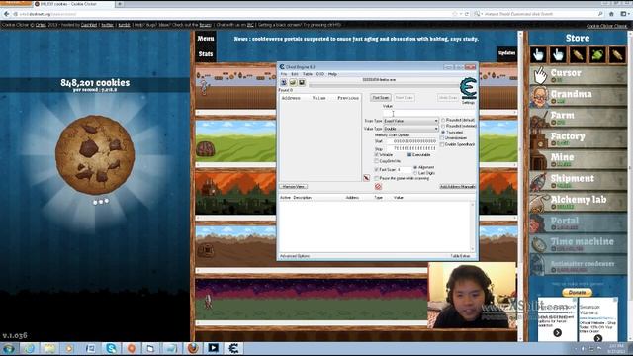This screenshot has height=356, width=633.
Task: Buy an Alchemy lab in the Store
Action: pyautogui.click(x=578, y=202)
